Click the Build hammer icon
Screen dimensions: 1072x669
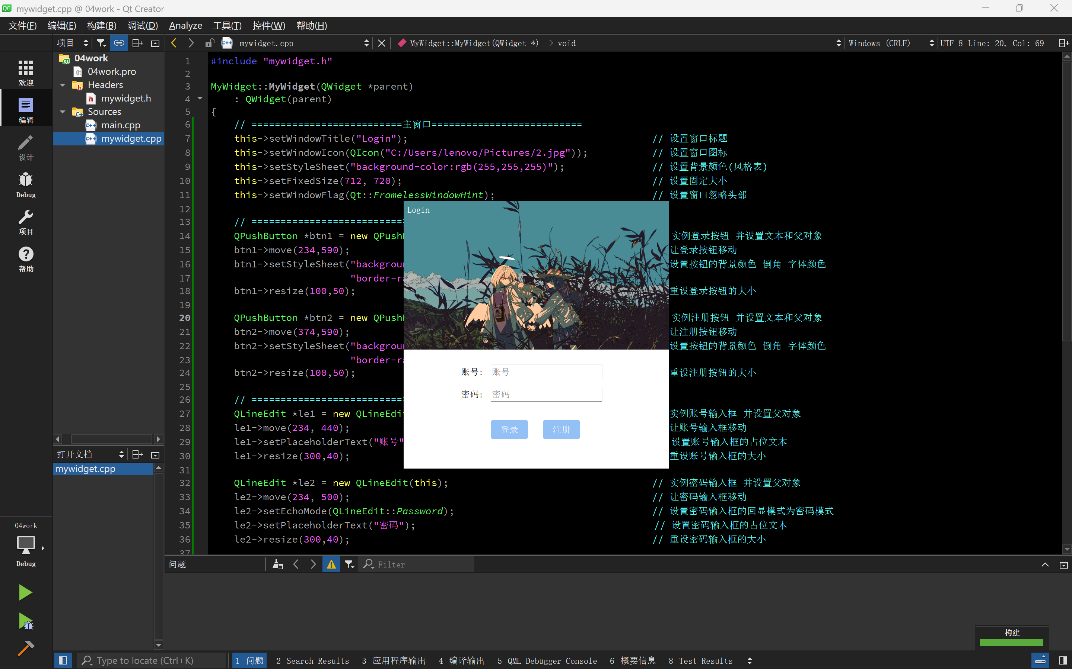[25, 648]
